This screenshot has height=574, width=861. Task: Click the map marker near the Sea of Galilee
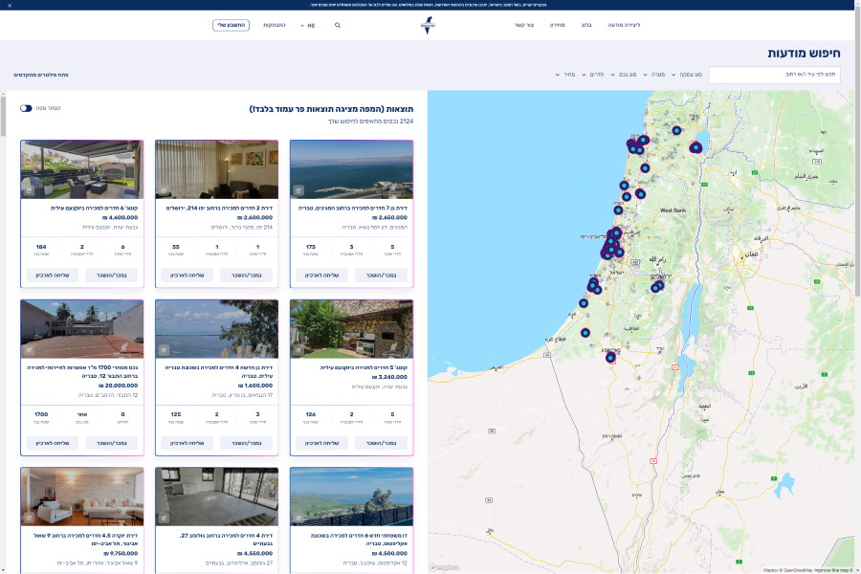tap(695, 147)
